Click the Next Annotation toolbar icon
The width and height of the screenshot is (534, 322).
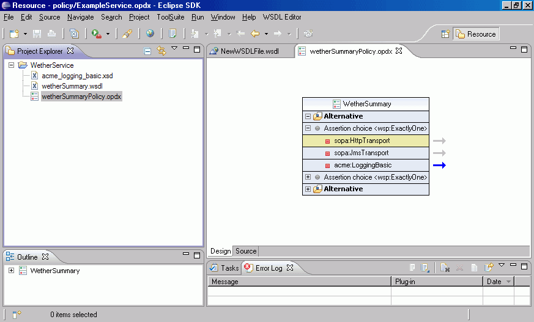(195, 34)
